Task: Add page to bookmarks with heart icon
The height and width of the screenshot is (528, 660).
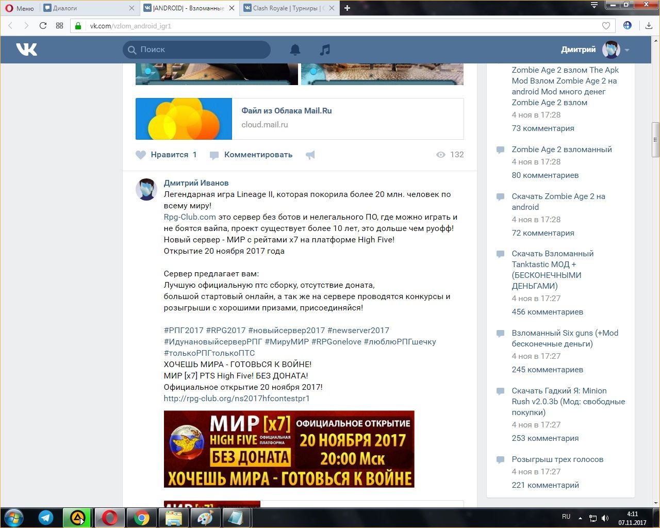Action: pos(606,26)
